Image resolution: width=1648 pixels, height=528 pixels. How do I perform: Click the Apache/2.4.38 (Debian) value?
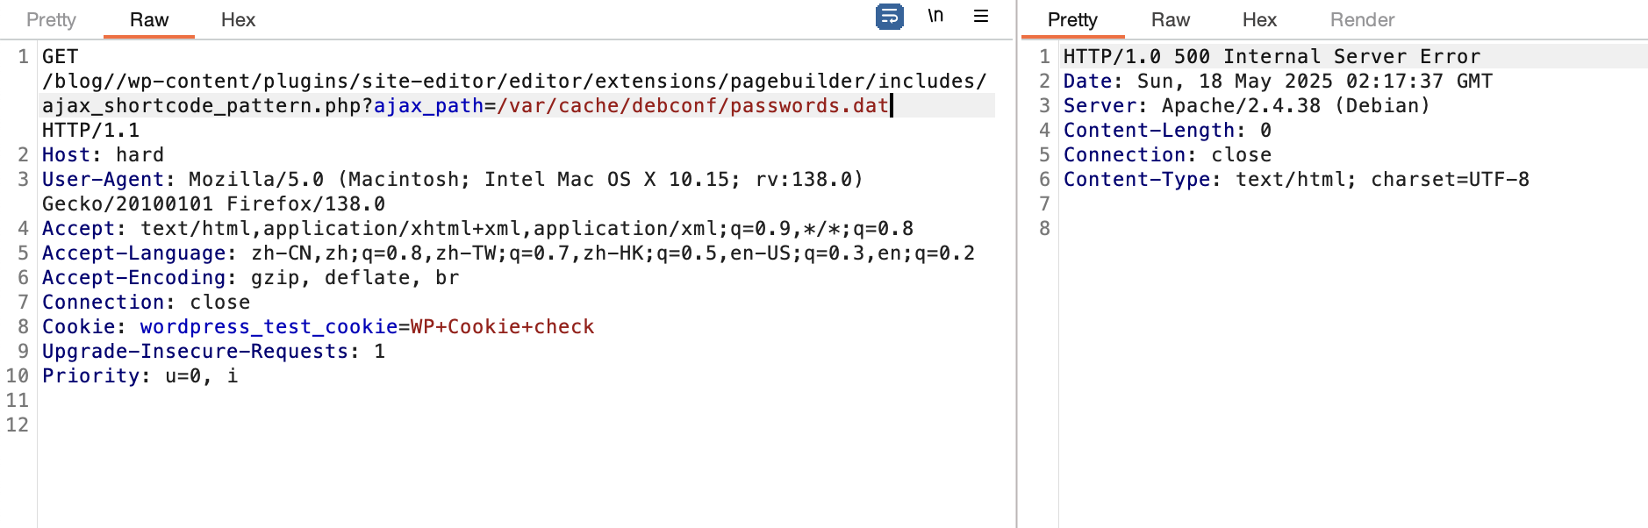click(x=1296, y=105)
